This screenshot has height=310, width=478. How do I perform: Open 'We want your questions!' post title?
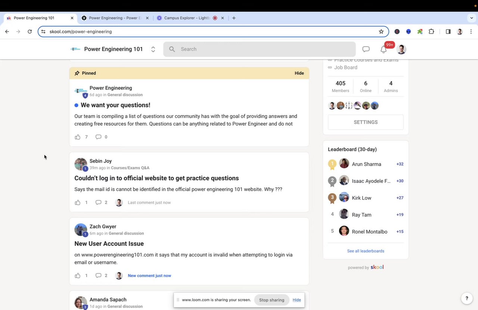115,105
